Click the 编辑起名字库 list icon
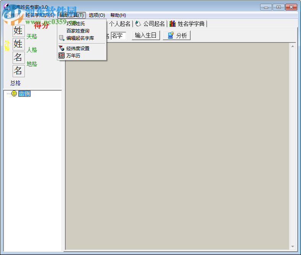This screenshot has width=301, height=255. point(61,38)
